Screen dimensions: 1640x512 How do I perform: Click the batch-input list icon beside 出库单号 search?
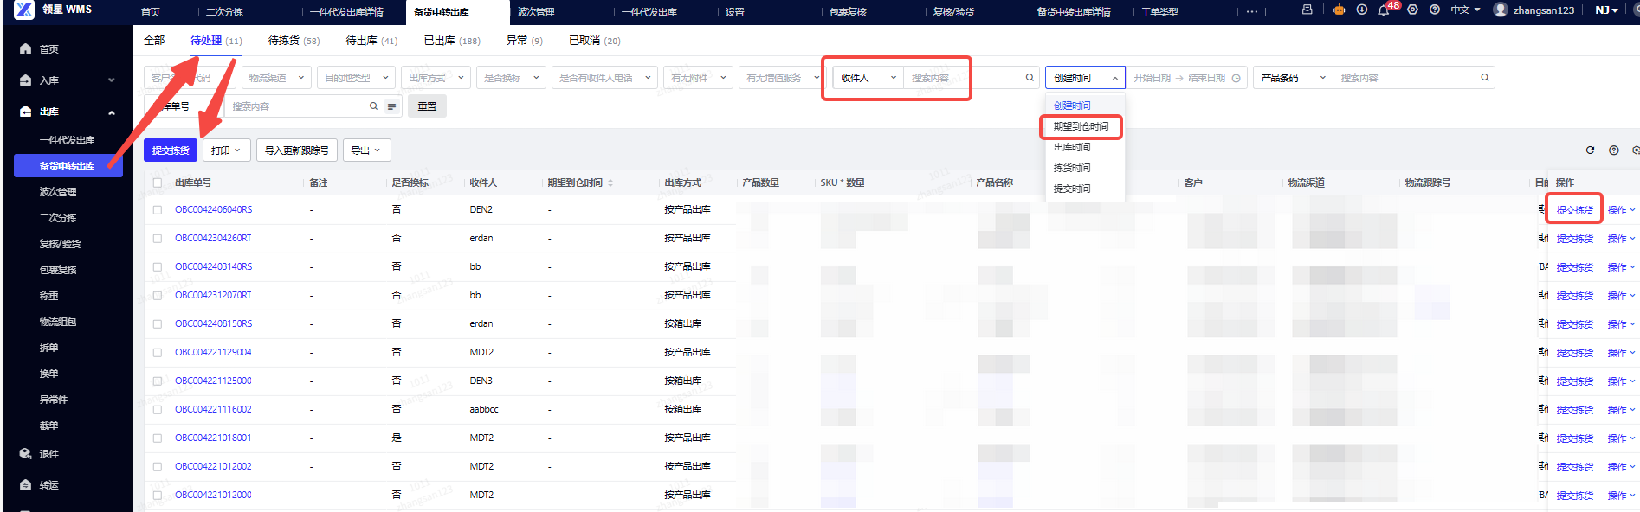pyautogui.click(x=391, y=106)
